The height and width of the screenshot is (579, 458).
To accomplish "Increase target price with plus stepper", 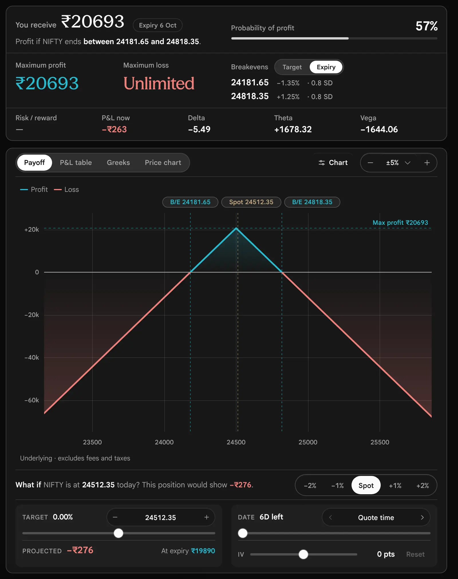I will tap(207, 517).
